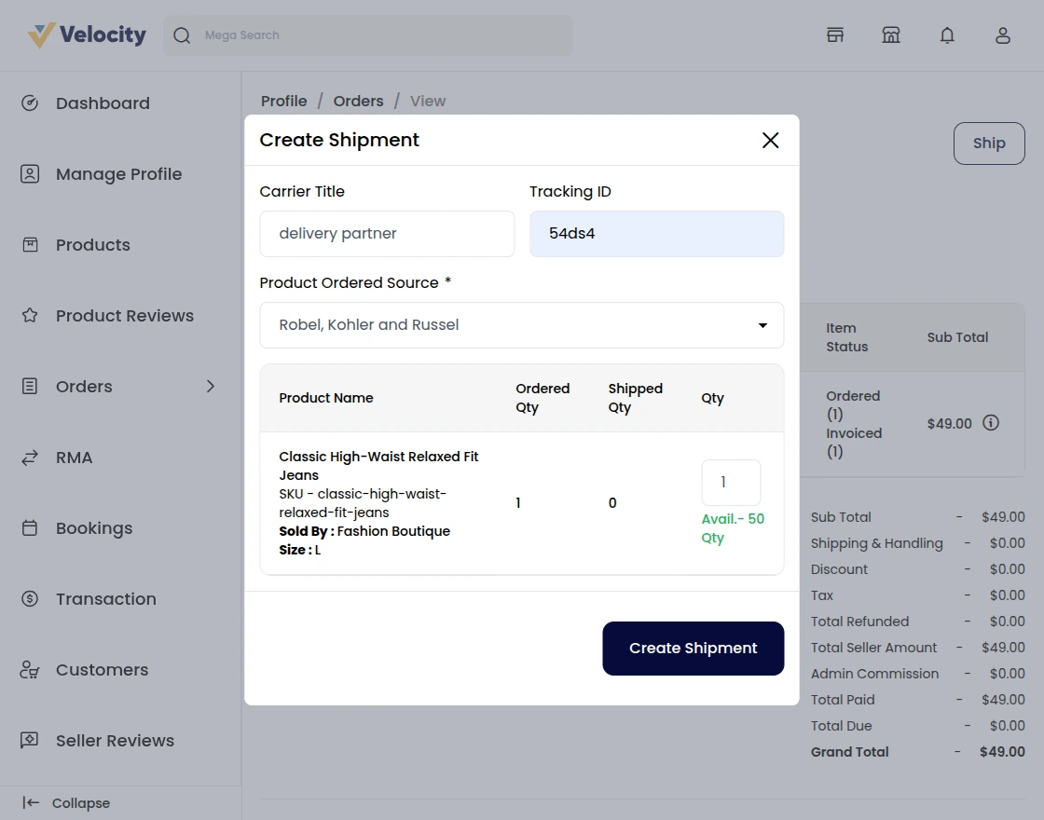This screenshot has width=1044, height=820.
Task: Click the Orders breadcrumb link
Action: [358, 101]
